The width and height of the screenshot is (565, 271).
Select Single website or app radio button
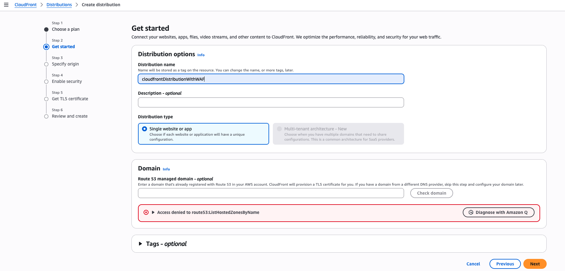pyautogui.click(x=145, y=129)
